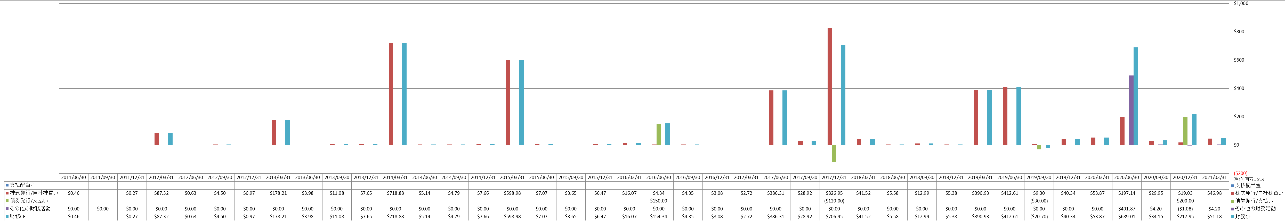Click the cyan 財務CF swatch in the table row header

click(7, 217)
